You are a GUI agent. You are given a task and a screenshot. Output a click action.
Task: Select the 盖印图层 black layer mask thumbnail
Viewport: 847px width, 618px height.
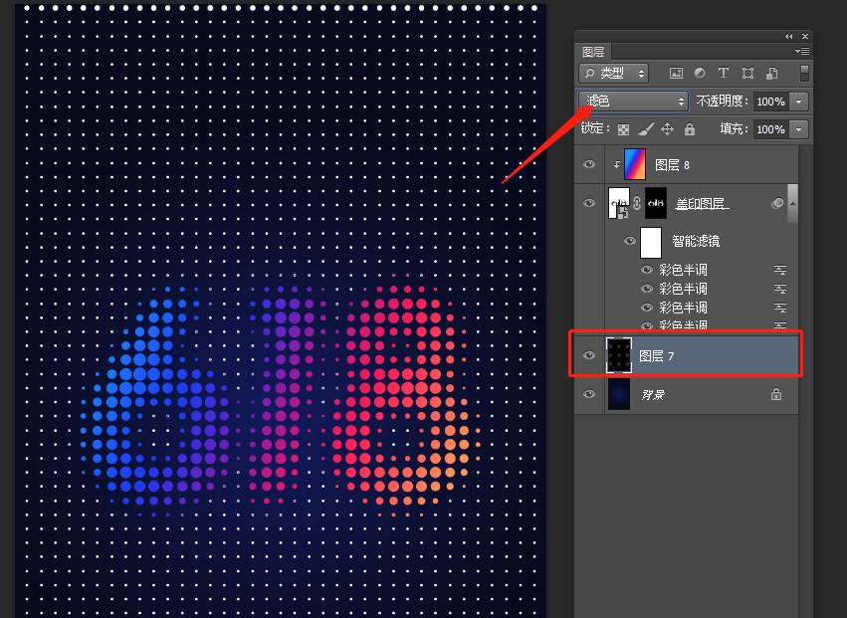tap(656, 203)
